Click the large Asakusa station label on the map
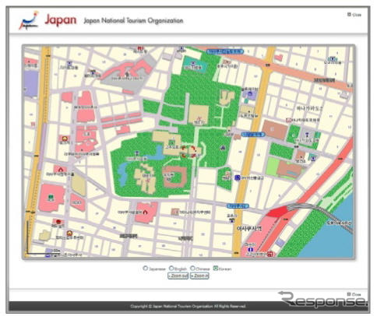Screen dimensions: 377x316 tap(249, 228)
